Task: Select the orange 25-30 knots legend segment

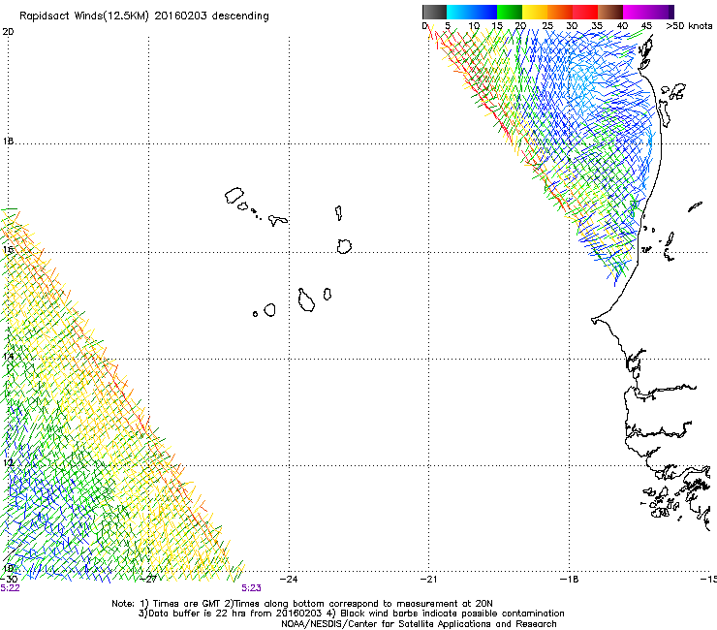Action: 560,12
